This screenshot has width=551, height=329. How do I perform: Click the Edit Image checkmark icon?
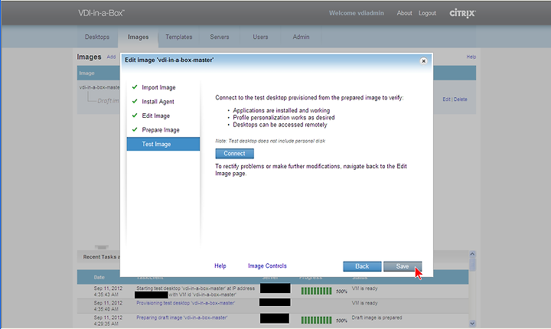(x=135, y=116)
